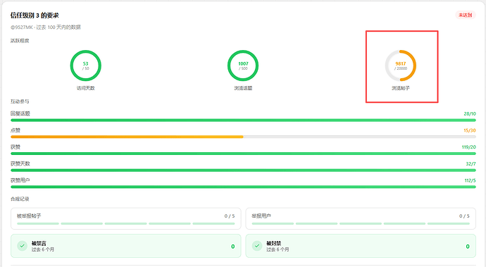Click the 被禁言 card title
The height and width of the screenshot is (267, 486).
click(39, 244)
